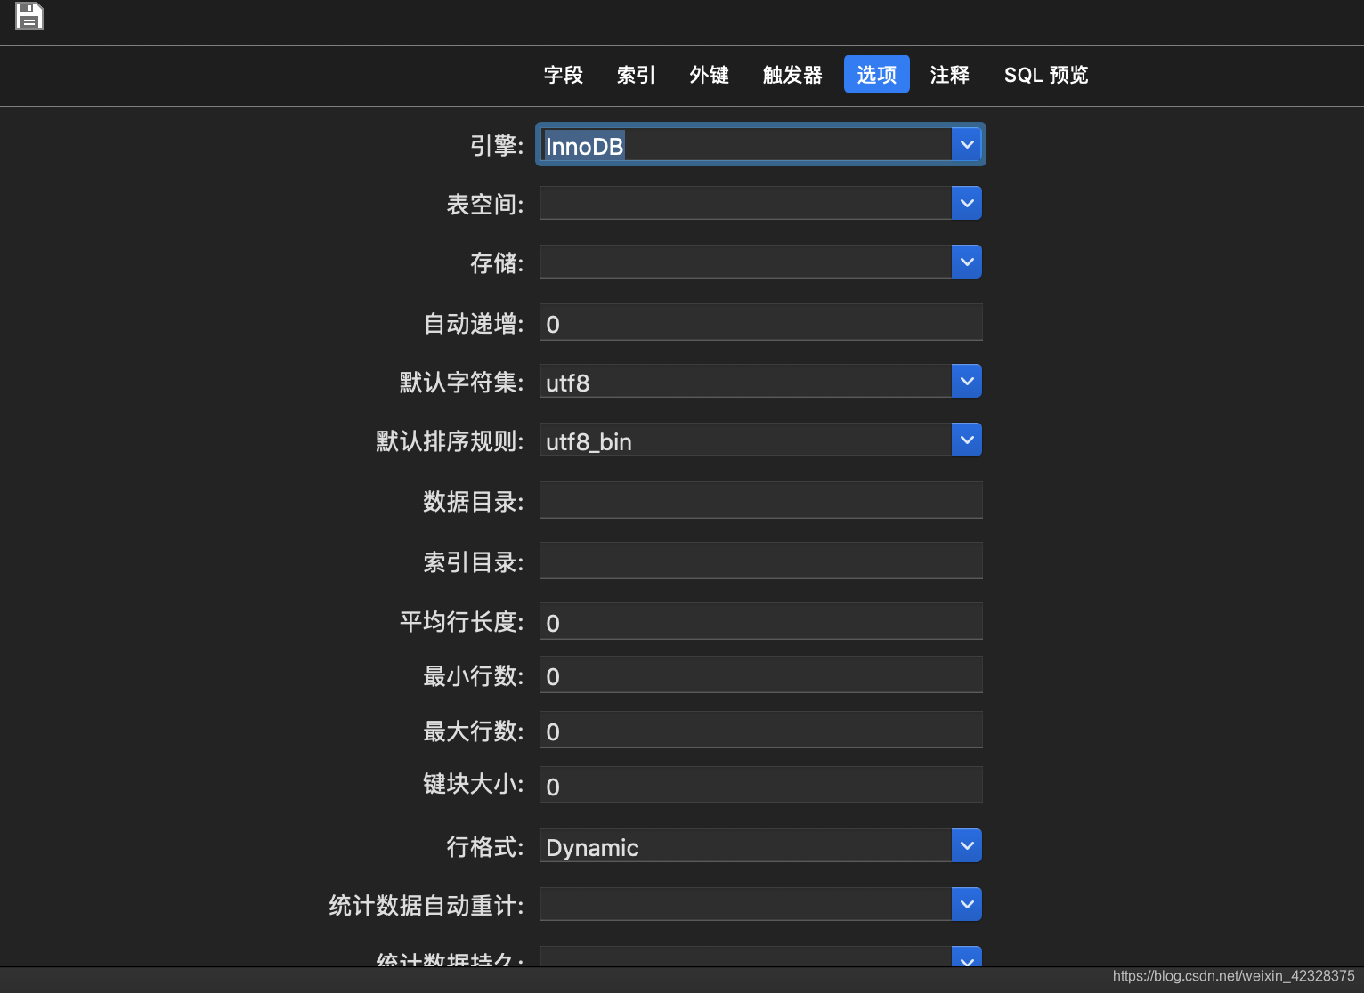Expand the 默认排序规则 dropdown
Viewport: 1364px width, 993px height.
click(966, 440)
